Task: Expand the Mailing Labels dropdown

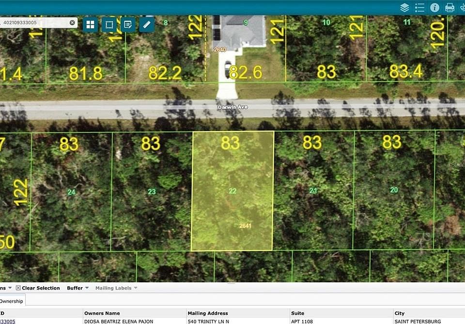Action: coord(116,288)
